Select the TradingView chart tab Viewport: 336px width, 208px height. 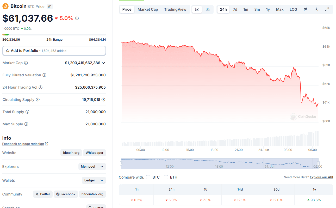point(175,9)
